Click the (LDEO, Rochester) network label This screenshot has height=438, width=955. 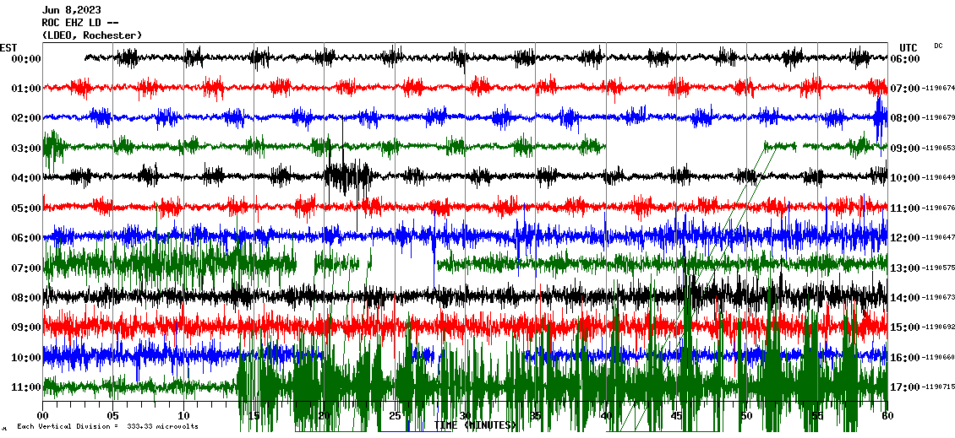(x=92, y=35)
